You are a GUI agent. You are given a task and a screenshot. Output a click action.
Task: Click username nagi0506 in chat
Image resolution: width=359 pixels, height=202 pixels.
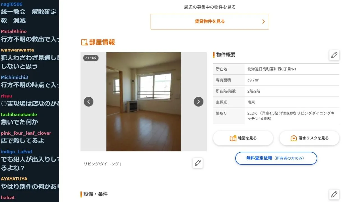[x=11, y=4]
